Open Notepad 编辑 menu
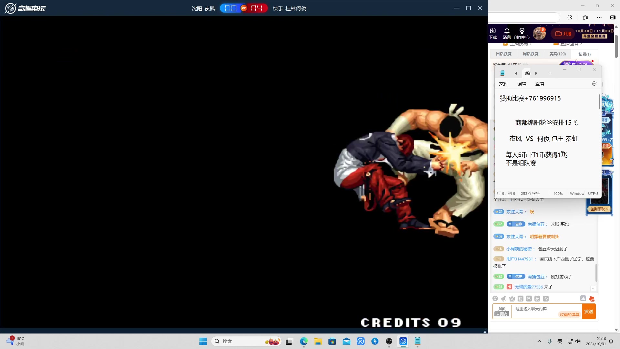Viewport: 620px width, 349px height. click(522, 84)
